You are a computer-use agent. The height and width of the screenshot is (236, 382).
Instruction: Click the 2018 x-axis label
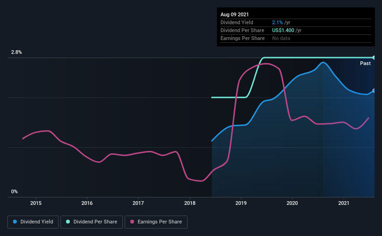click(190, 203)
